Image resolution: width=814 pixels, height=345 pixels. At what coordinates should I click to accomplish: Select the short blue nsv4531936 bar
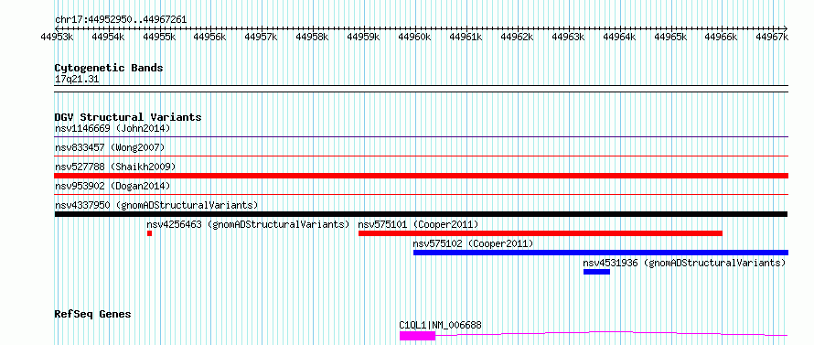596,272
